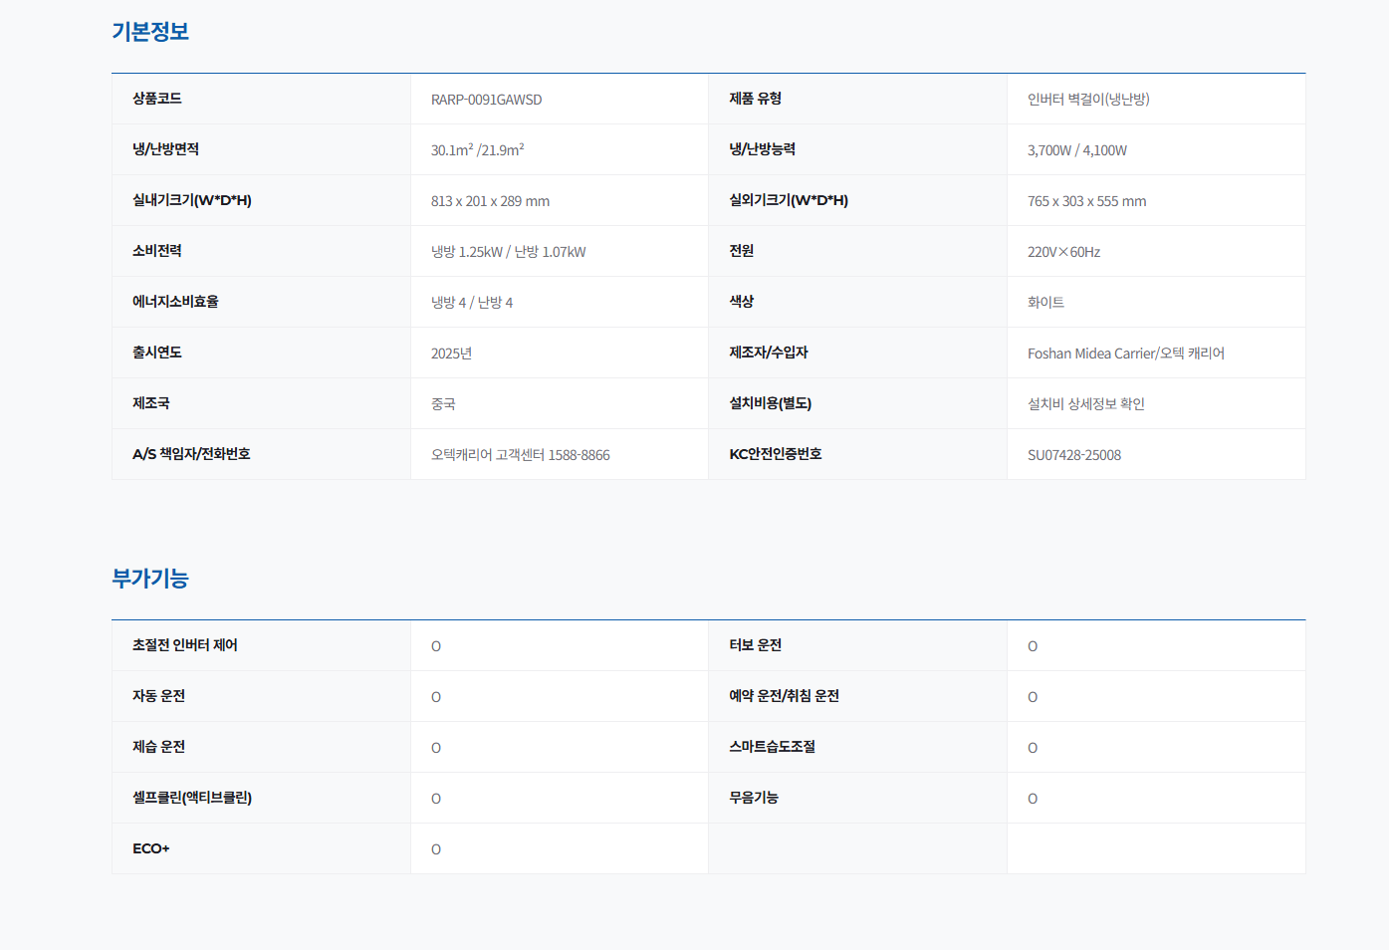Click the 셀프클린(액티브클린) feature label

(x=191, y=798)
